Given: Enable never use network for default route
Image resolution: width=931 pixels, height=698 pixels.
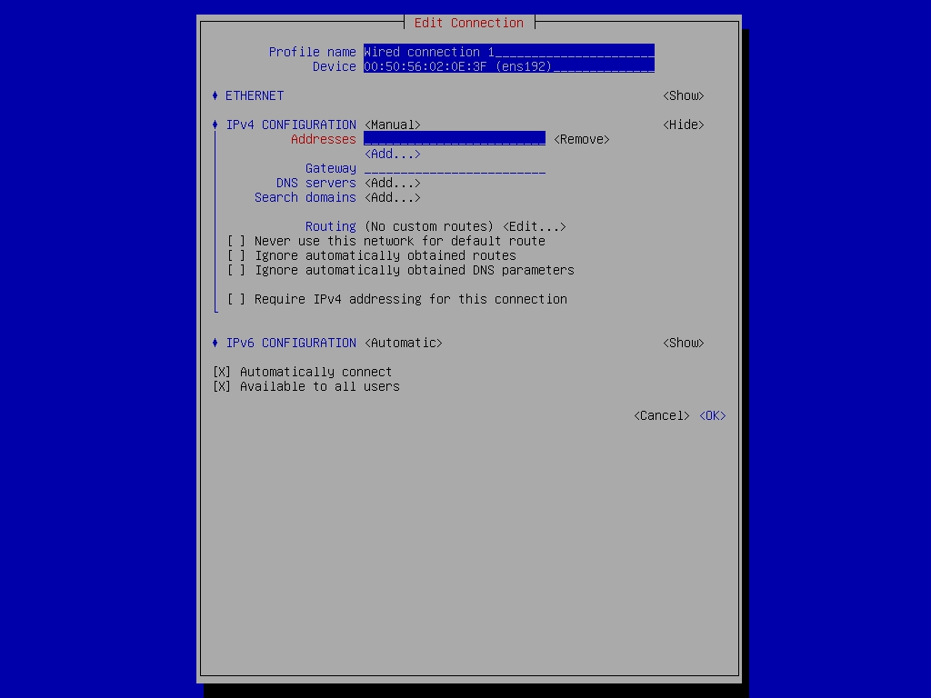Looking at the screenshot, I should [x=236, y=241].
